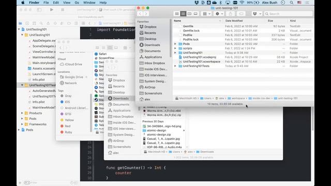Expand the scripts folder in Finder list

175,48
